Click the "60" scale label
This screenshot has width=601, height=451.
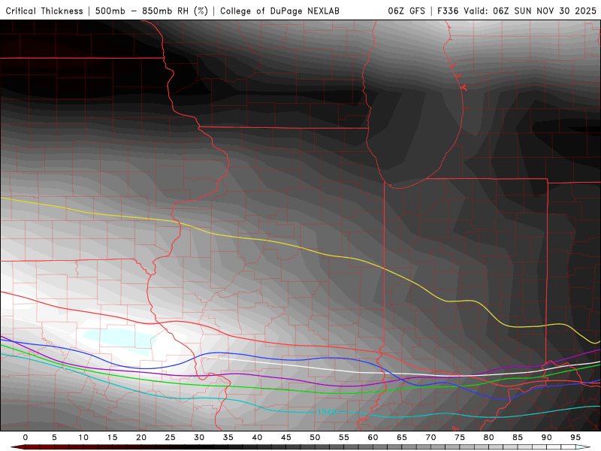[373, 437]
